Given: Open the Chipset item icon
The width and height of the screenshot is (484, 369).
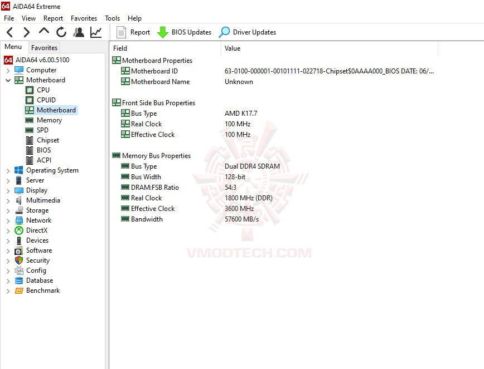Looking at the screenshot, I should pos(30,140).
